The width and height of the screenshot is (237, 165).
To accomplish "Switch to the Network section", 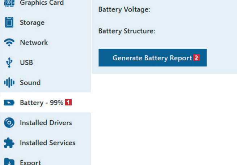I will tap(34, 43).
